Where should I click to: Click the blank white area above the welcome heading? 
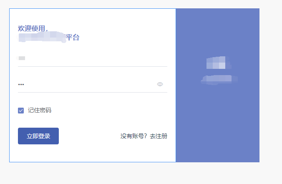(93, 16)
